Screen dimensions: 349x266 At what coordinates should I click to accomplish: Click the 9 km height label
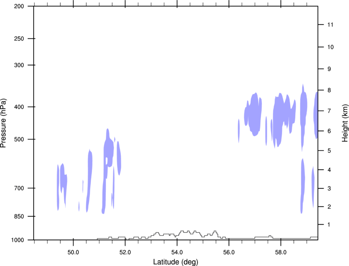[329, 69]
